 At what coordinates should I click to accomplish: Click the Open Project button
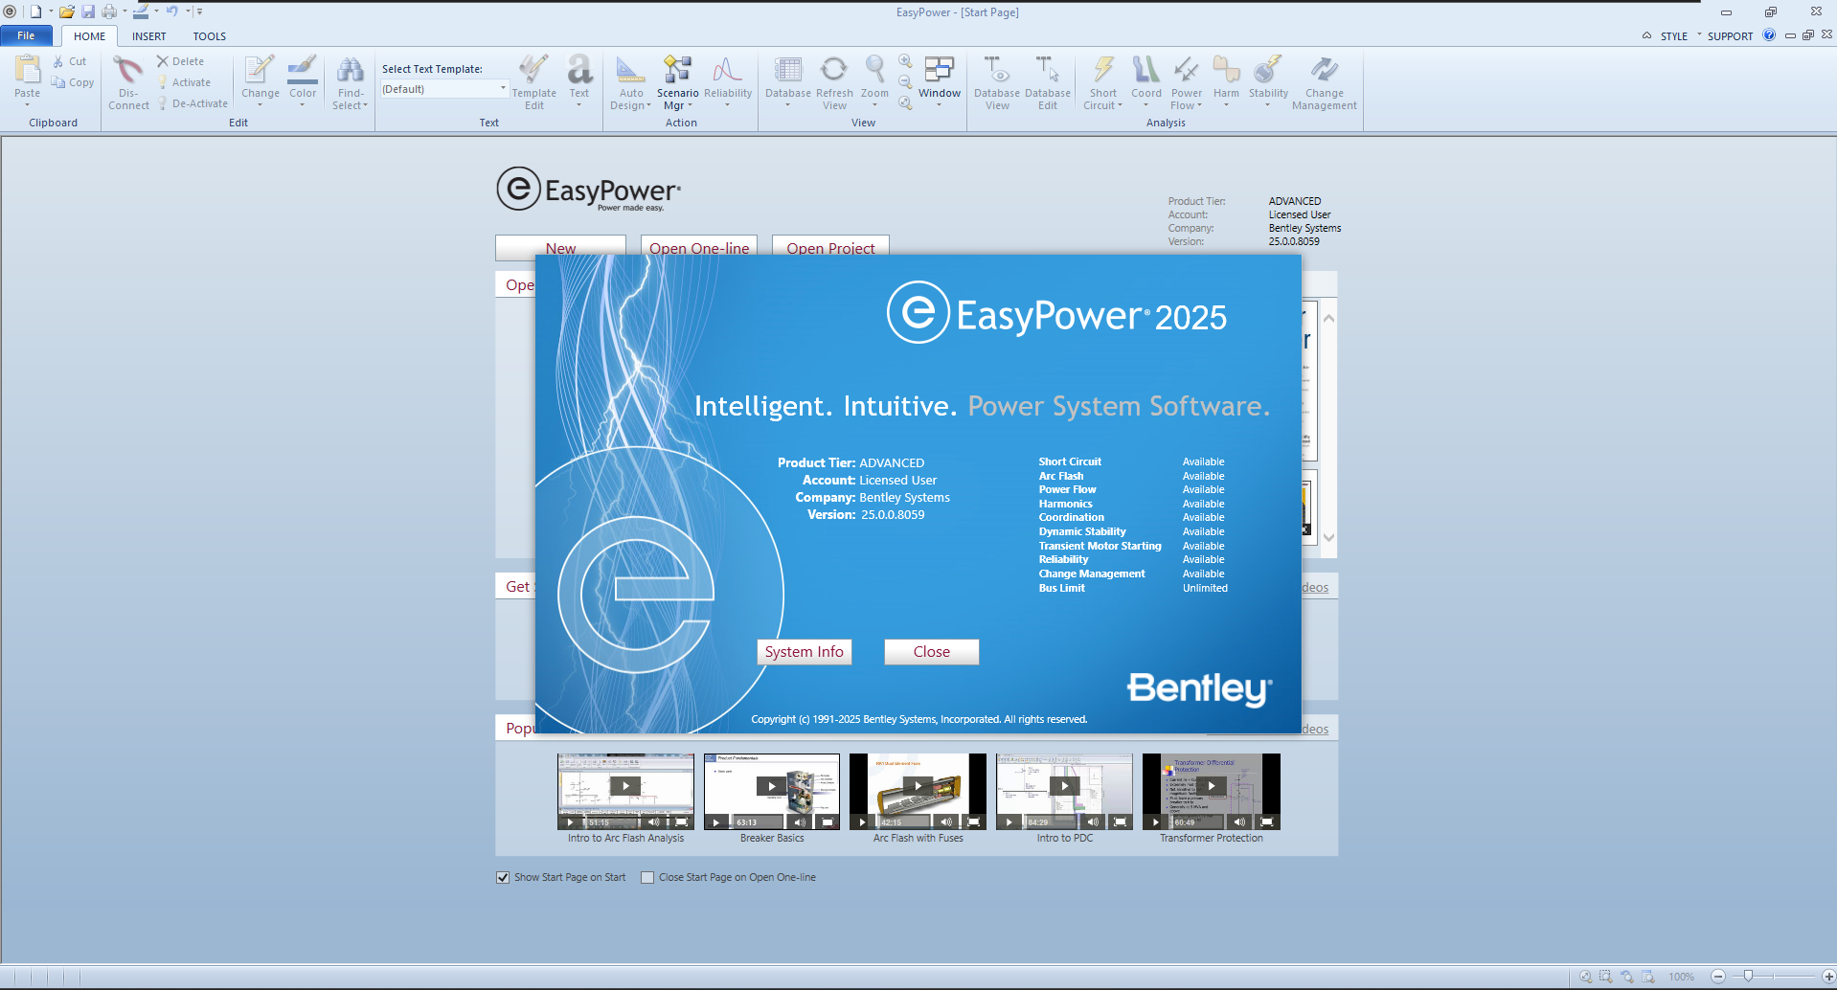point(830,246)
